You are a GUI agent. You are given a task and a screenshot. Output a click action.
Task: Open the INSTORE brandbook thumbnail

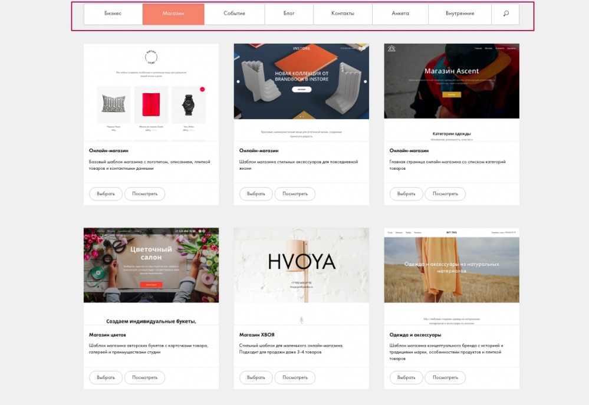(x=301, y=93)
